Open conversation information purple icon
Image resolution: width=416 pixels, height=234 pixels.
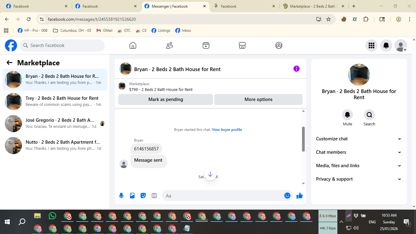click(x=297, y=69)
